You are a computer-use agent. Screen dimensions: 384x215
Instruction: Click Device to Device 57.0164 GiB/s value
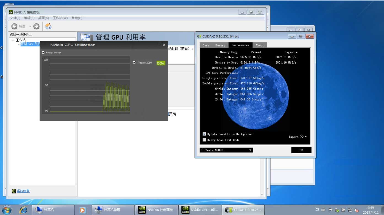(x=251, y=68)
